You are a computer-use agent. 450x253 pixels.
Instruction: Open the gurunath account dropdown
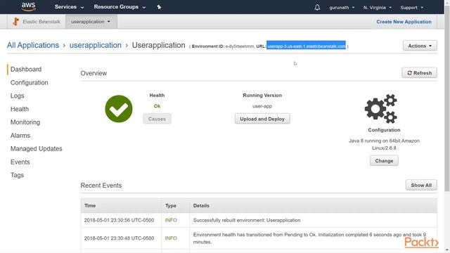342,8
